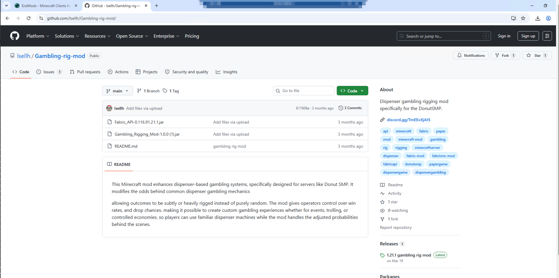Click the Go to file search box
The image size is (559, 278).
[304, 91]
